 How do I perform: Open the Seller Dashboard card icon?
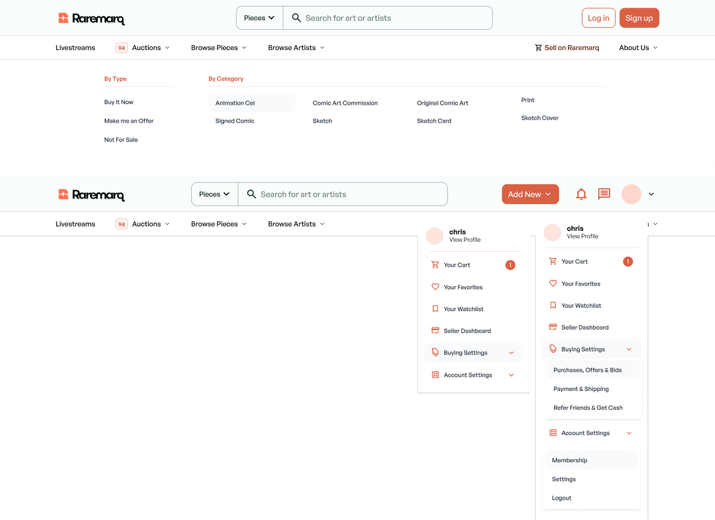pos(435,330)
